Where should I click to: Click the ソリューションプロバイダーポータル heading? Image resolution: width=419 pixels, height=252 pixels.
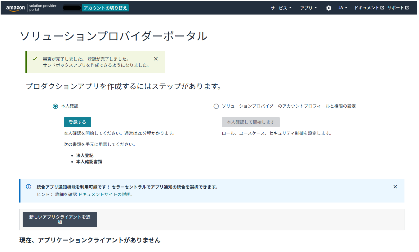[x=114, y=36]
